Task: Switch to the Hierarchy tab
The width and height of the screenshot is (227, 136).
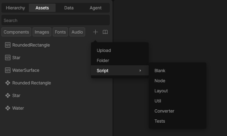Action: (x=16, y=8)
